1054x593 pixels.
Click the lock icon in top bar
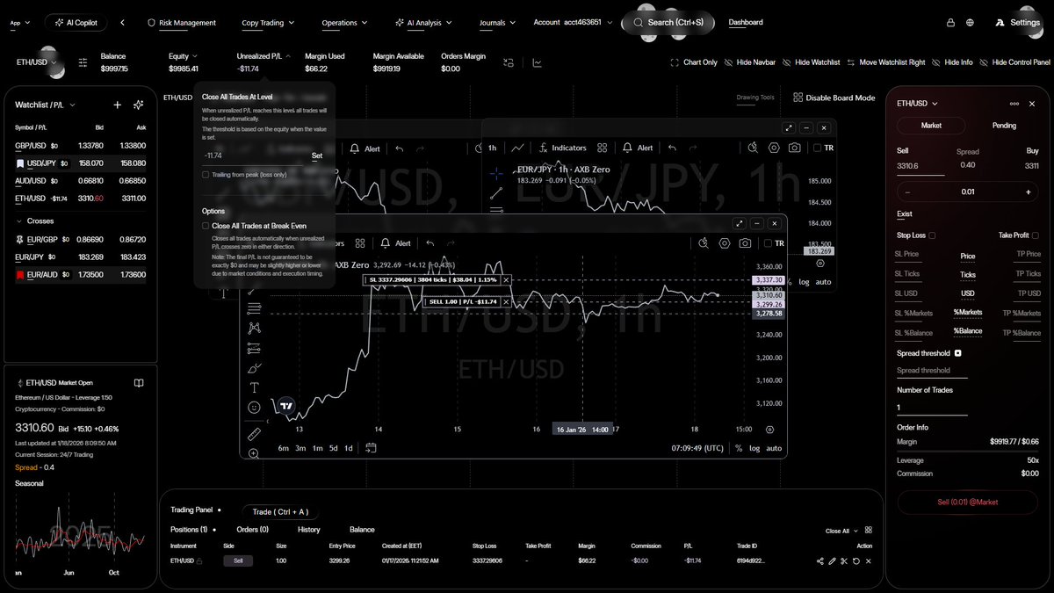point(950,23)
